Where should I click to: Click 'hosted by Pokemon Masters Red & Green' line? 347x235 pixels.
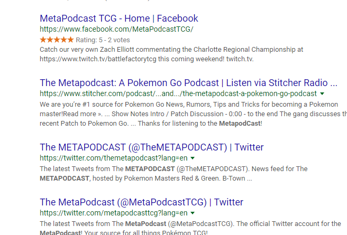(x=146, y=178)
